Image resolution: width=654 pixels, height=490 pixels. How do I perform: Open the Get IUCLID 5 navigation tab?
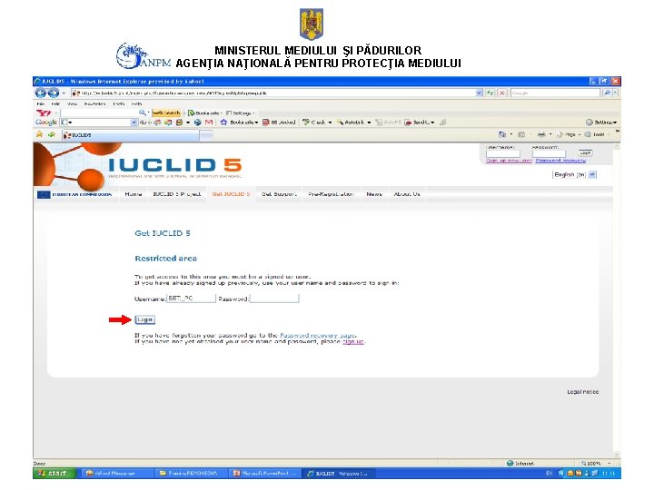231,194
